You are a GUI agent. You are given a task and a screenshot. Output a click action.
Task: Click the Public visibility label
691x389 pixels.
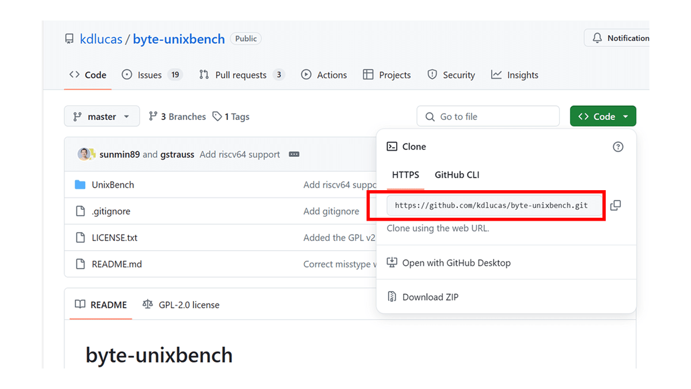pos(246,39)
